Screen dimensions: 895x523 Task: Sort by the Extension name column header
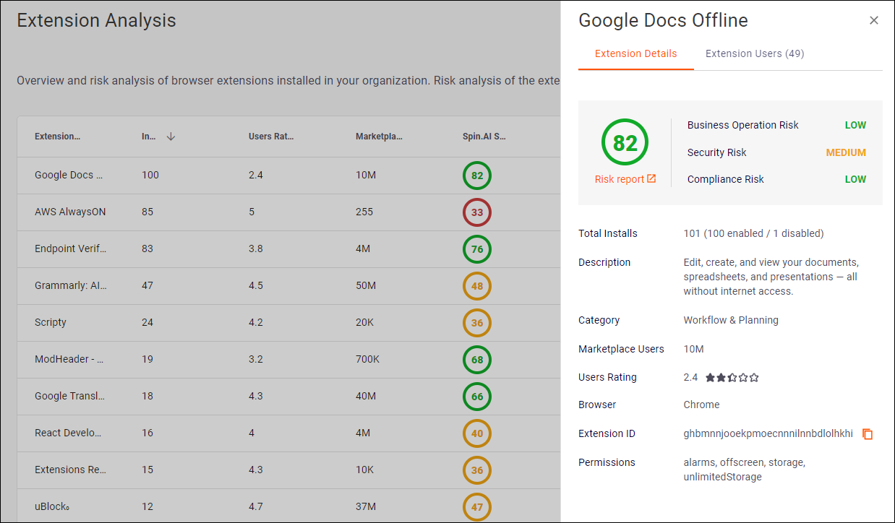click(57, 137)
